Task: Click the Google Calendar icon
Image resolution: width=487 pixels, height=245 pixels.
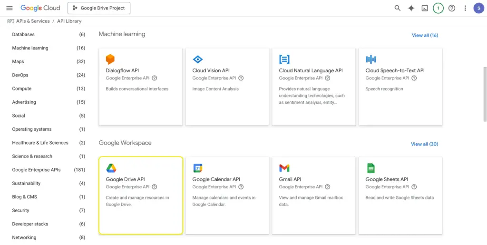Action: point(197,168)
